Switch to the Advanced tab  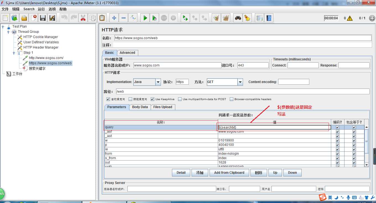pos(127,53)
